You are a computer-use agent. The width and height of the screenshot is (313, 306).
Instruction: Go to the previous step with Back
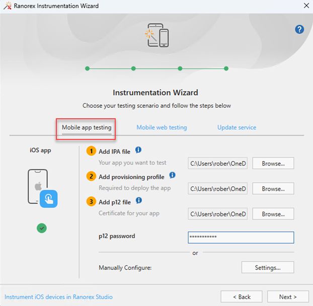tap(242, 296)
